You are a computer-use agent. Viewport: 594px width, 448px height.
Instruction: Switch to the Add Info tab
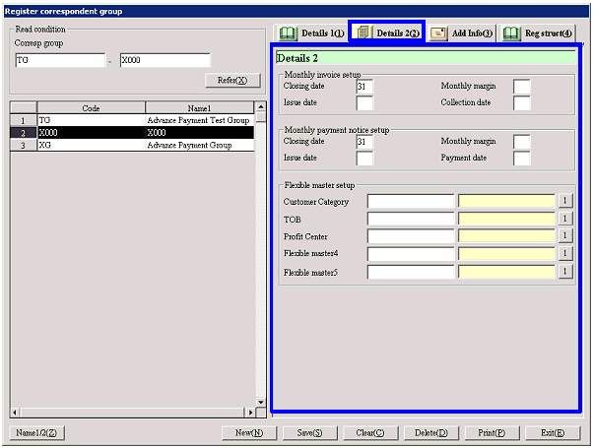[461, 33]
